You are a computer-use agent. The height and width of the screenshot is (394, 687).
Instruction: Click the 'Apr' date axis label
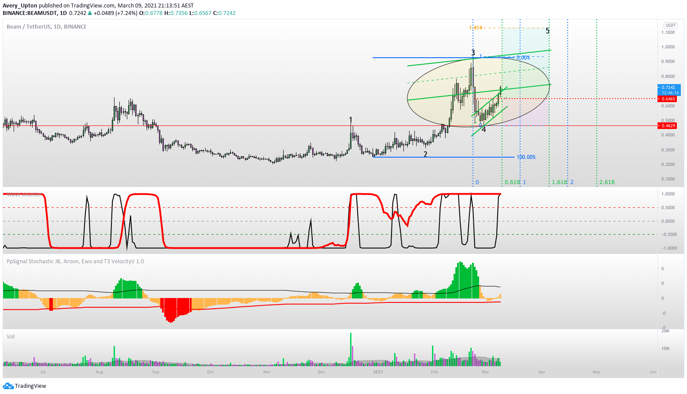coord(542,372)
